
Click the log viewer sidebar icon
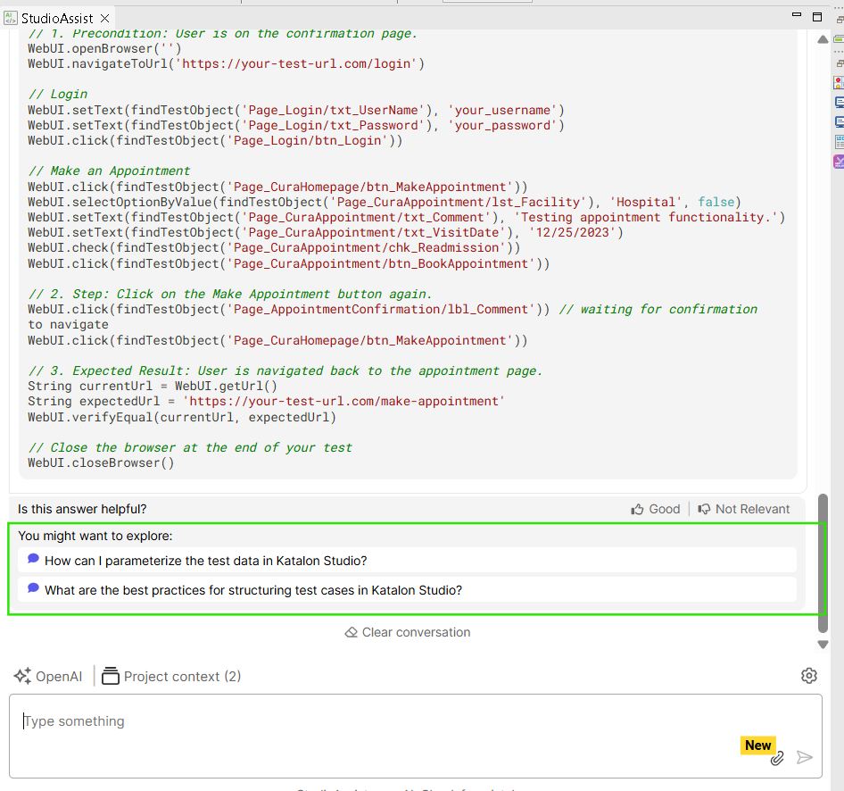[840, 142]
